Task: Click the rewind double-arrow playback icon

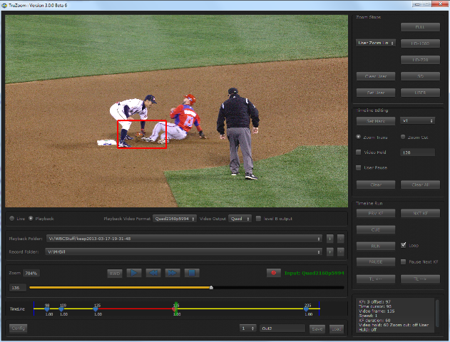Action: click(x=153, y=272)
